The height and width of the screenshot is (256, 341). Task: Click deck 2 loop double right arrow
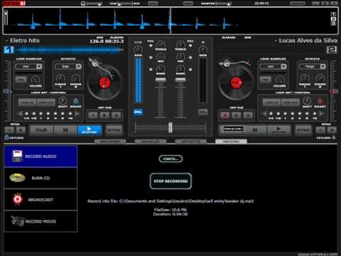tap(321, 114)
